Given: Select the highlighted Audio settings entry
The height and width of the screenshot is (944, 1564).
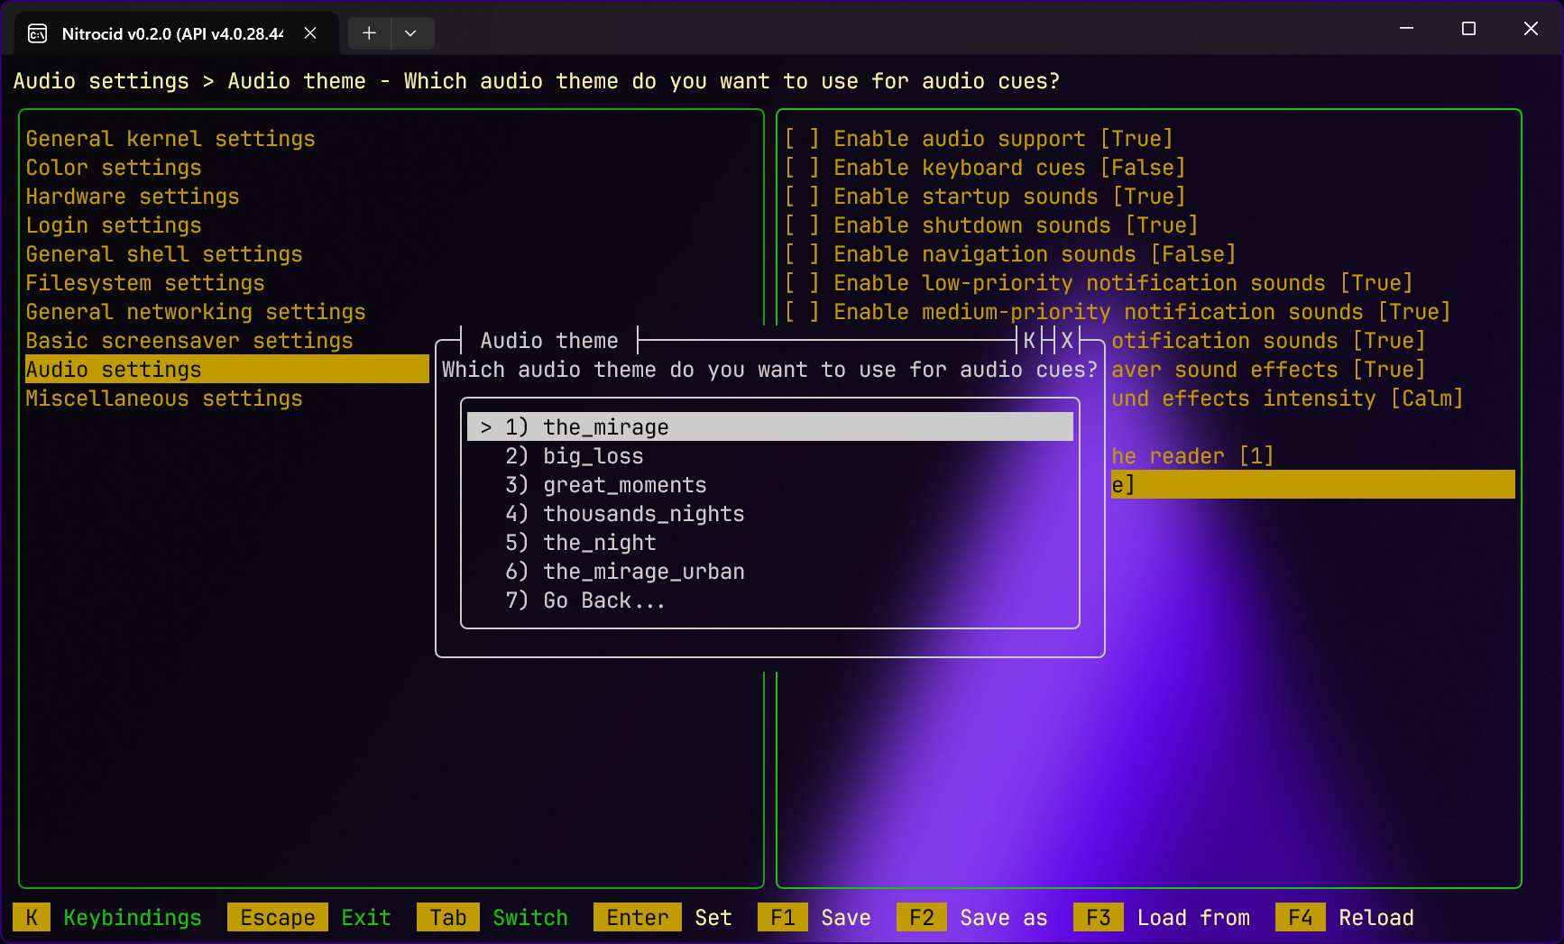Looking at the screenshot, I should 114,370.
